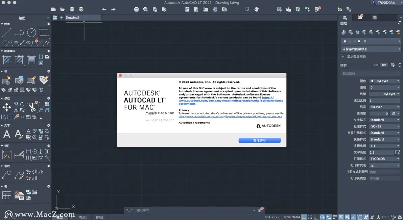Click the New drawing toolbar icon

tap(53, 9)
